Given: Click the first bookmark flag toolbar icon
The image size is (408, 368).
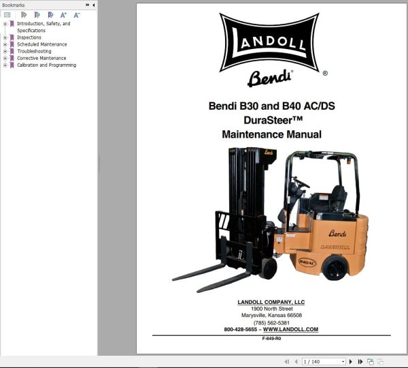Looking at the screenshot, I should [24, 15].
